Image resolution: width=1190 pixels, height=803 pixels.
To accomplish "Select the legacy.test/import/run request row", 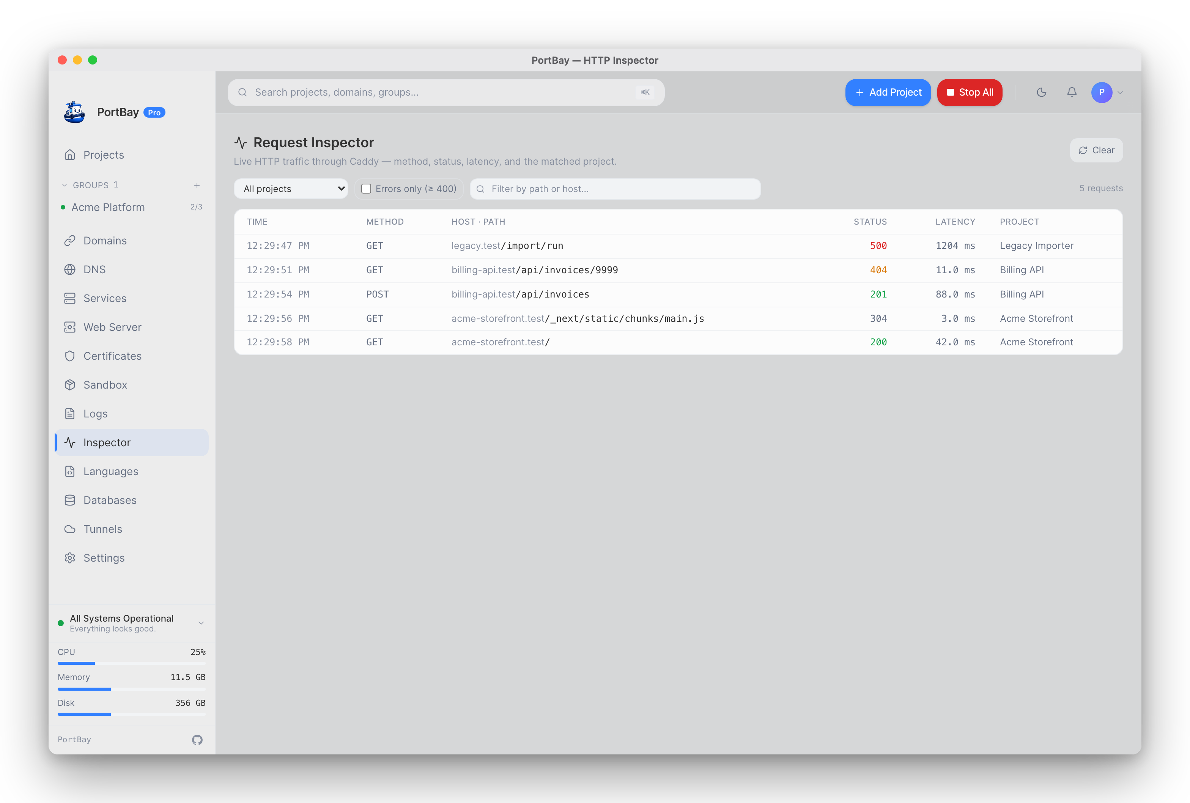I will [x=678, y=246].
